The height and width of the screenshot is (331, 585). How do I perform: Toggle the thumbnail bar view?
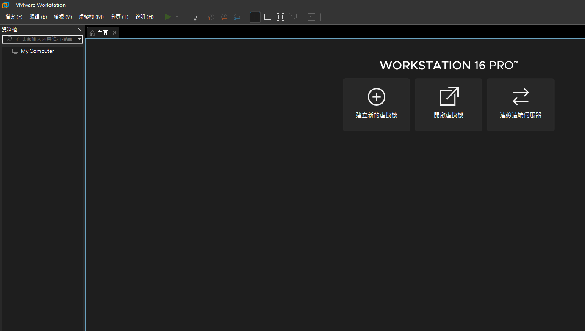pyautogui.click(x=267, y=17)
